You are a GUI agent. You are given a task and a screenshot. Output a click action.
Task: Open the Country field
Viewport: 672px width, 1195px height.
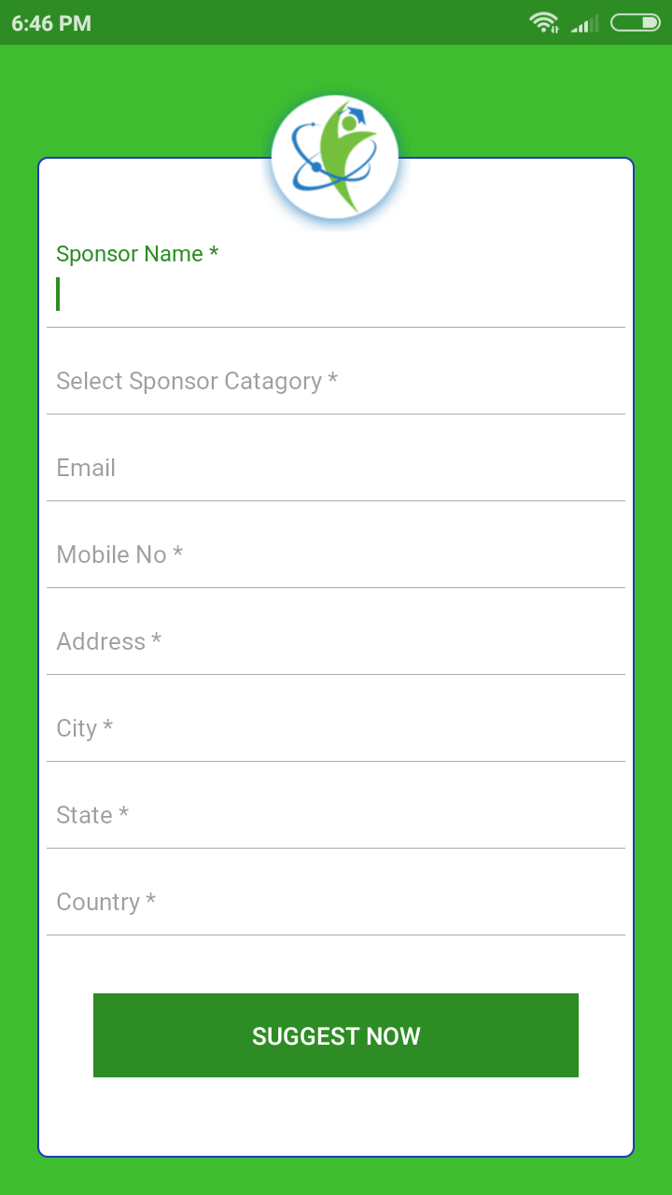pos(336,902)
